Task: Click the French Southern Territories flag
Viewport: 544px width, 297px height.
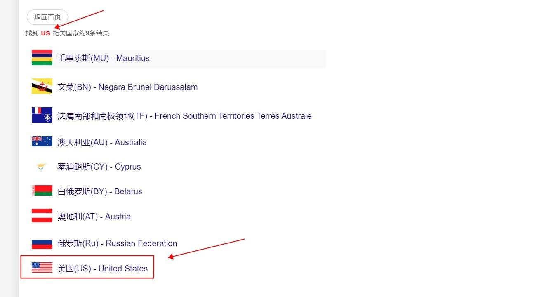Action: pos(42,115)
